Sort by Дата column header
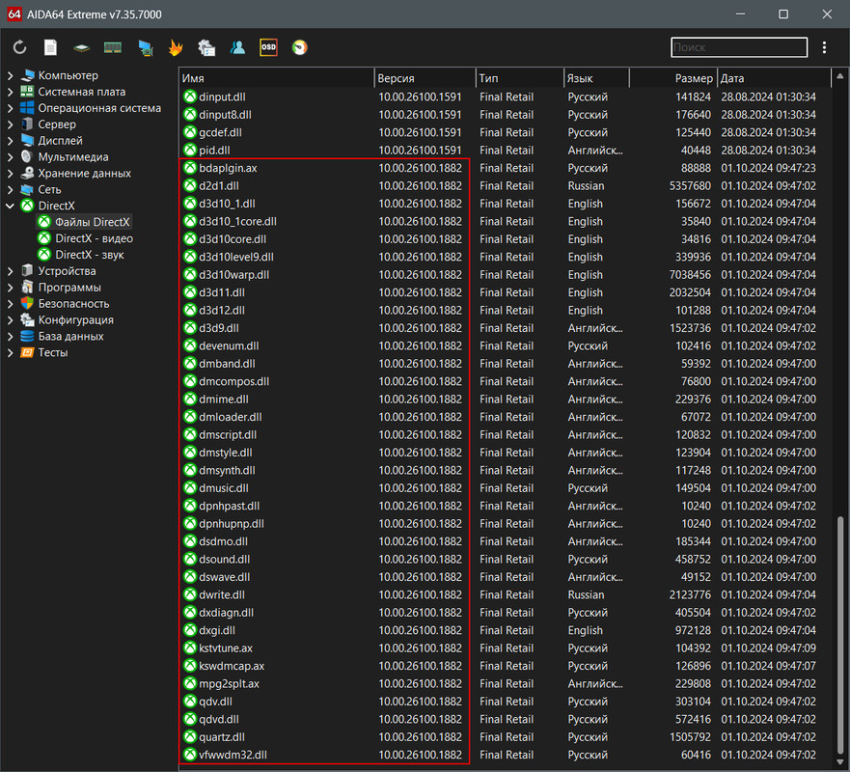This screenshot has width=850, height=772. point(774,78)
